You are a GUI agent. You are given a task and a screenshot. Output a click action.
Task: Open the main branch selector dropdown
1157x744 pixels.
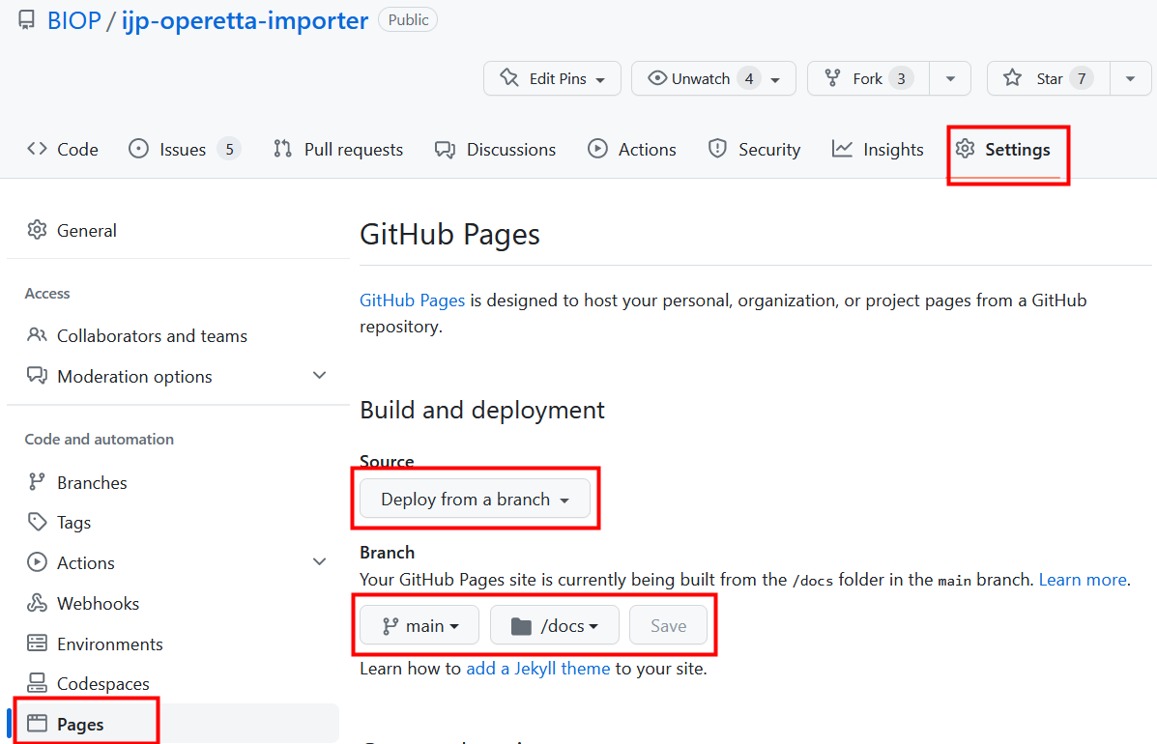[419, 625]
